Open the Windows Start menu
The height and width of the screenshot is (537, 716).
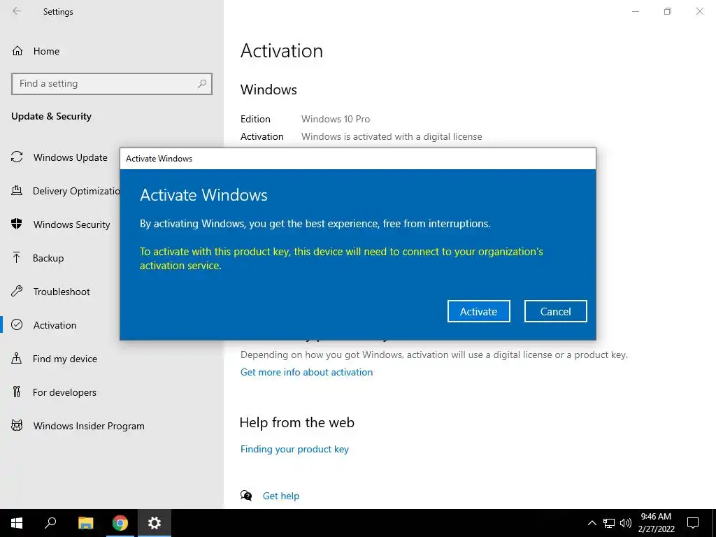coord(17,523)
